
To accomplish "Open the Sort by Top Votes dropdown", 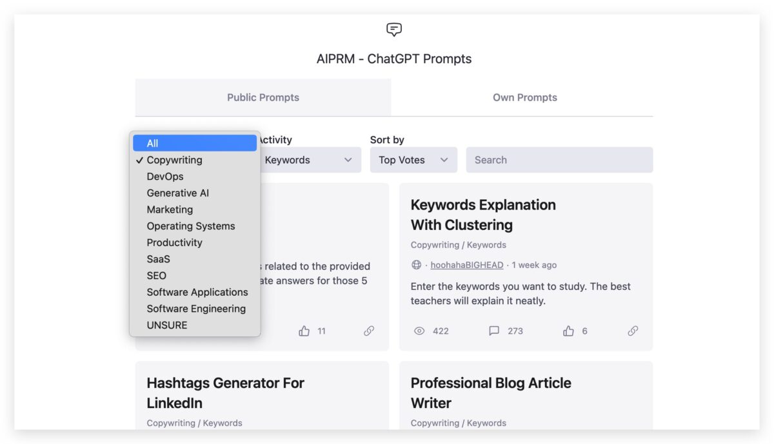I will pos(413,160).
